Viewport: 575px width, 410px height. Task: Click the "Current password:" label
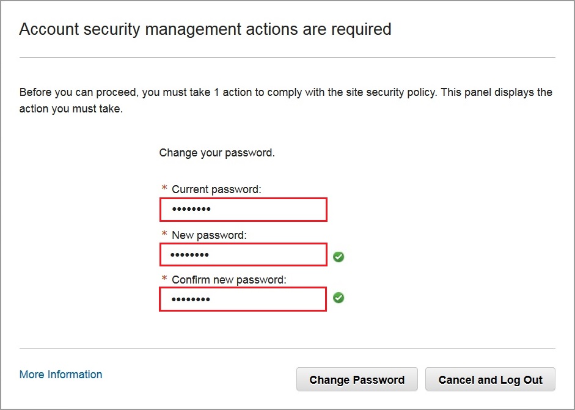(x=216, y=189)
